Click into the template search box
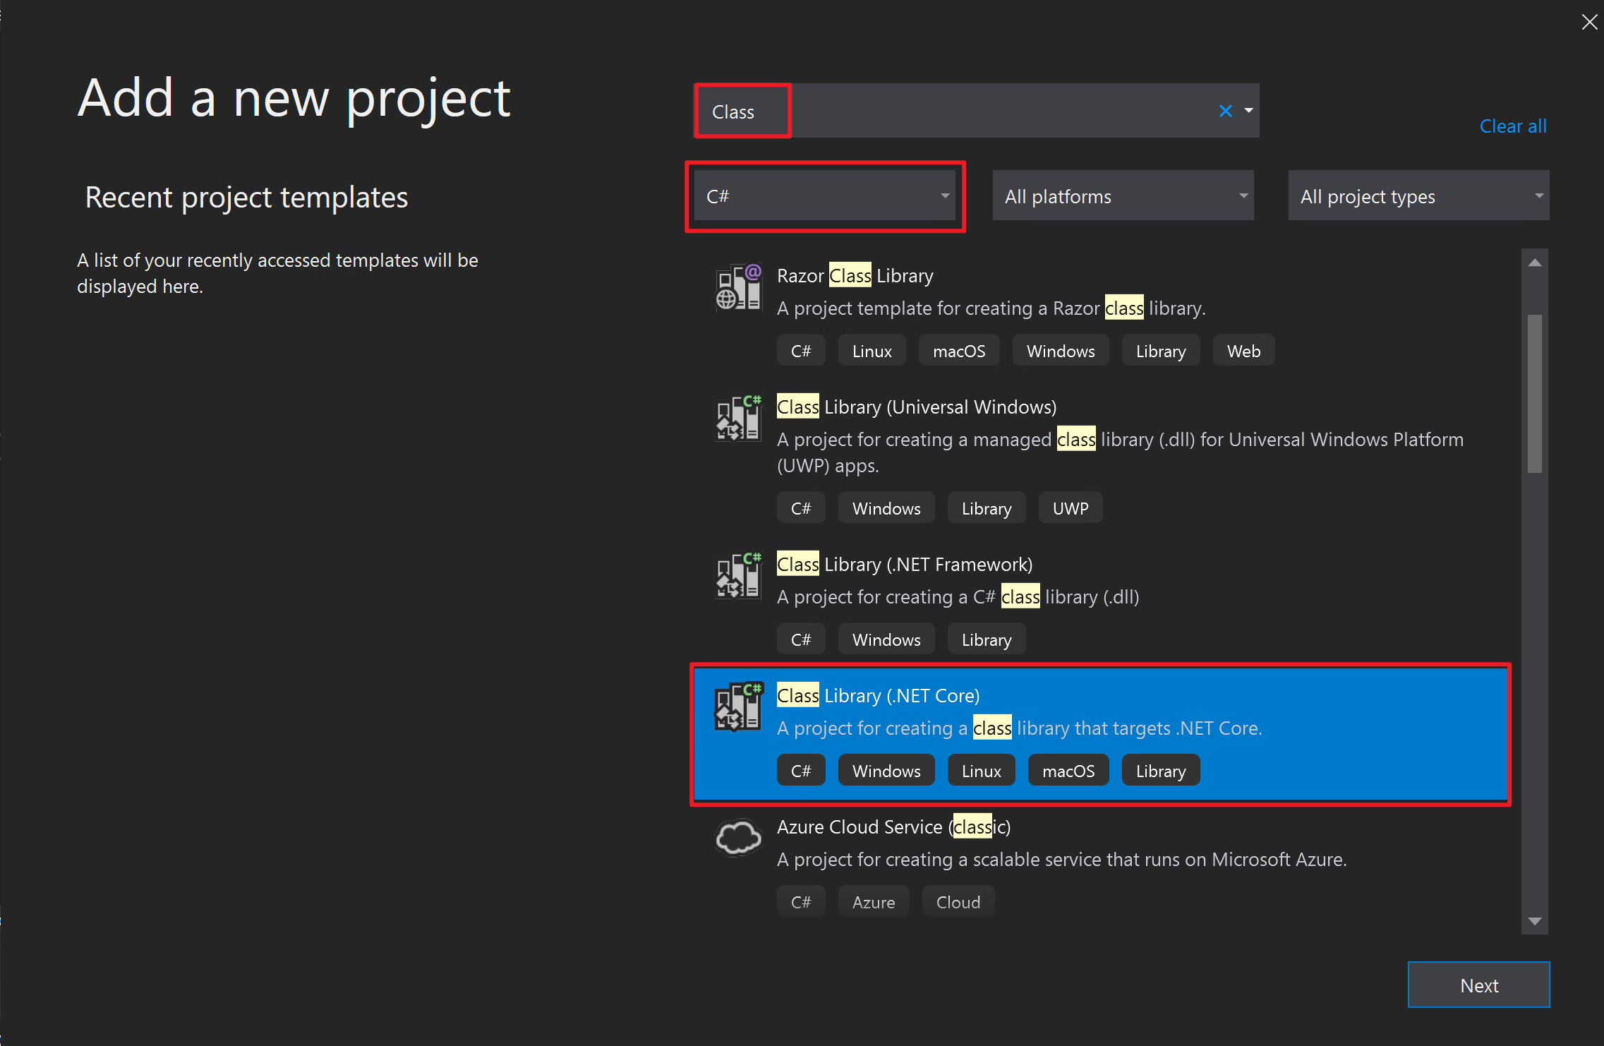 tap(988, 112)
